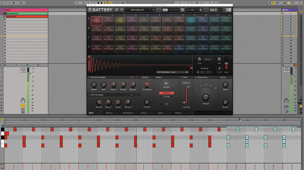The image size is (304, 170).
Task: Adjust the High Cut filter slider handle
Action: (x=188, y=87)
